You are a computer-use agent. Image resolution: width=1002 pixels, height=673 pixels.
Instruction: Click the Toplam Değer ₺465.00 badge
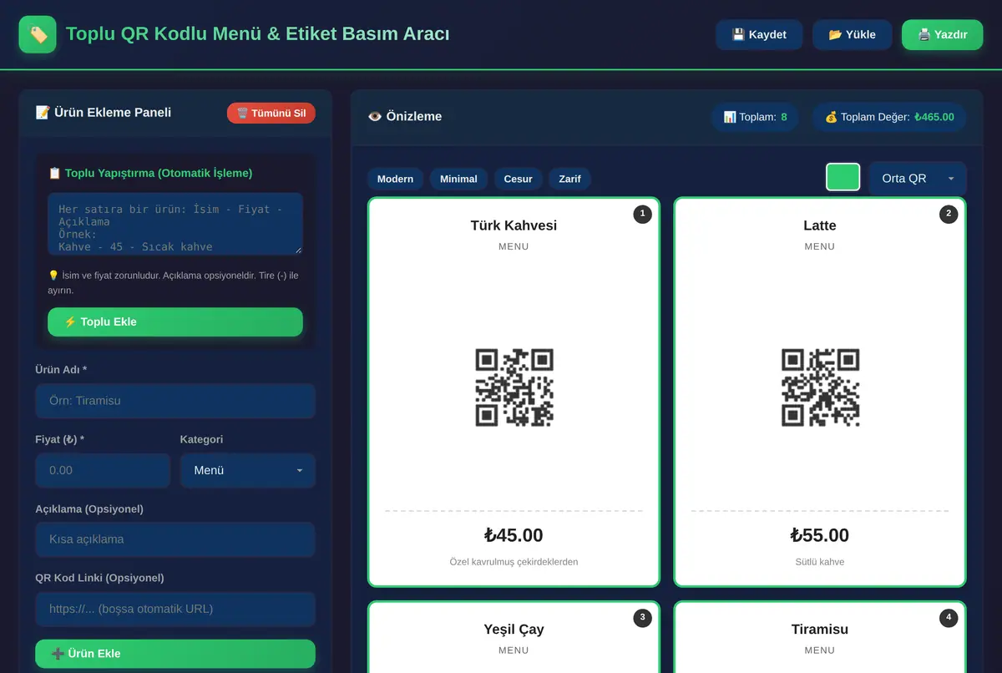(x=889, y=117)
